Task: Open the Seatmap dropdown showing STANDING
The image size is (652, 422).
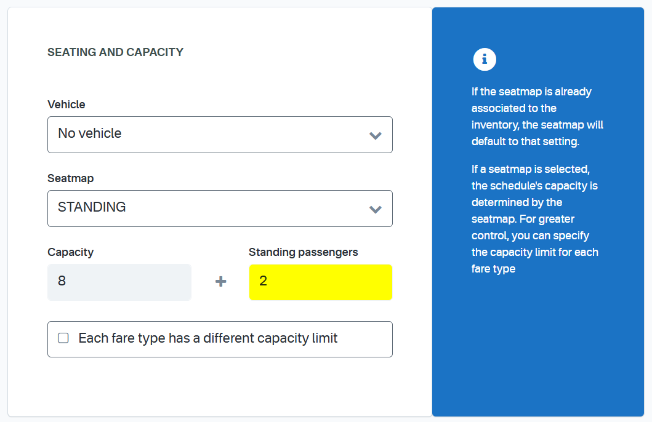Action: click(x=220, y=209)
